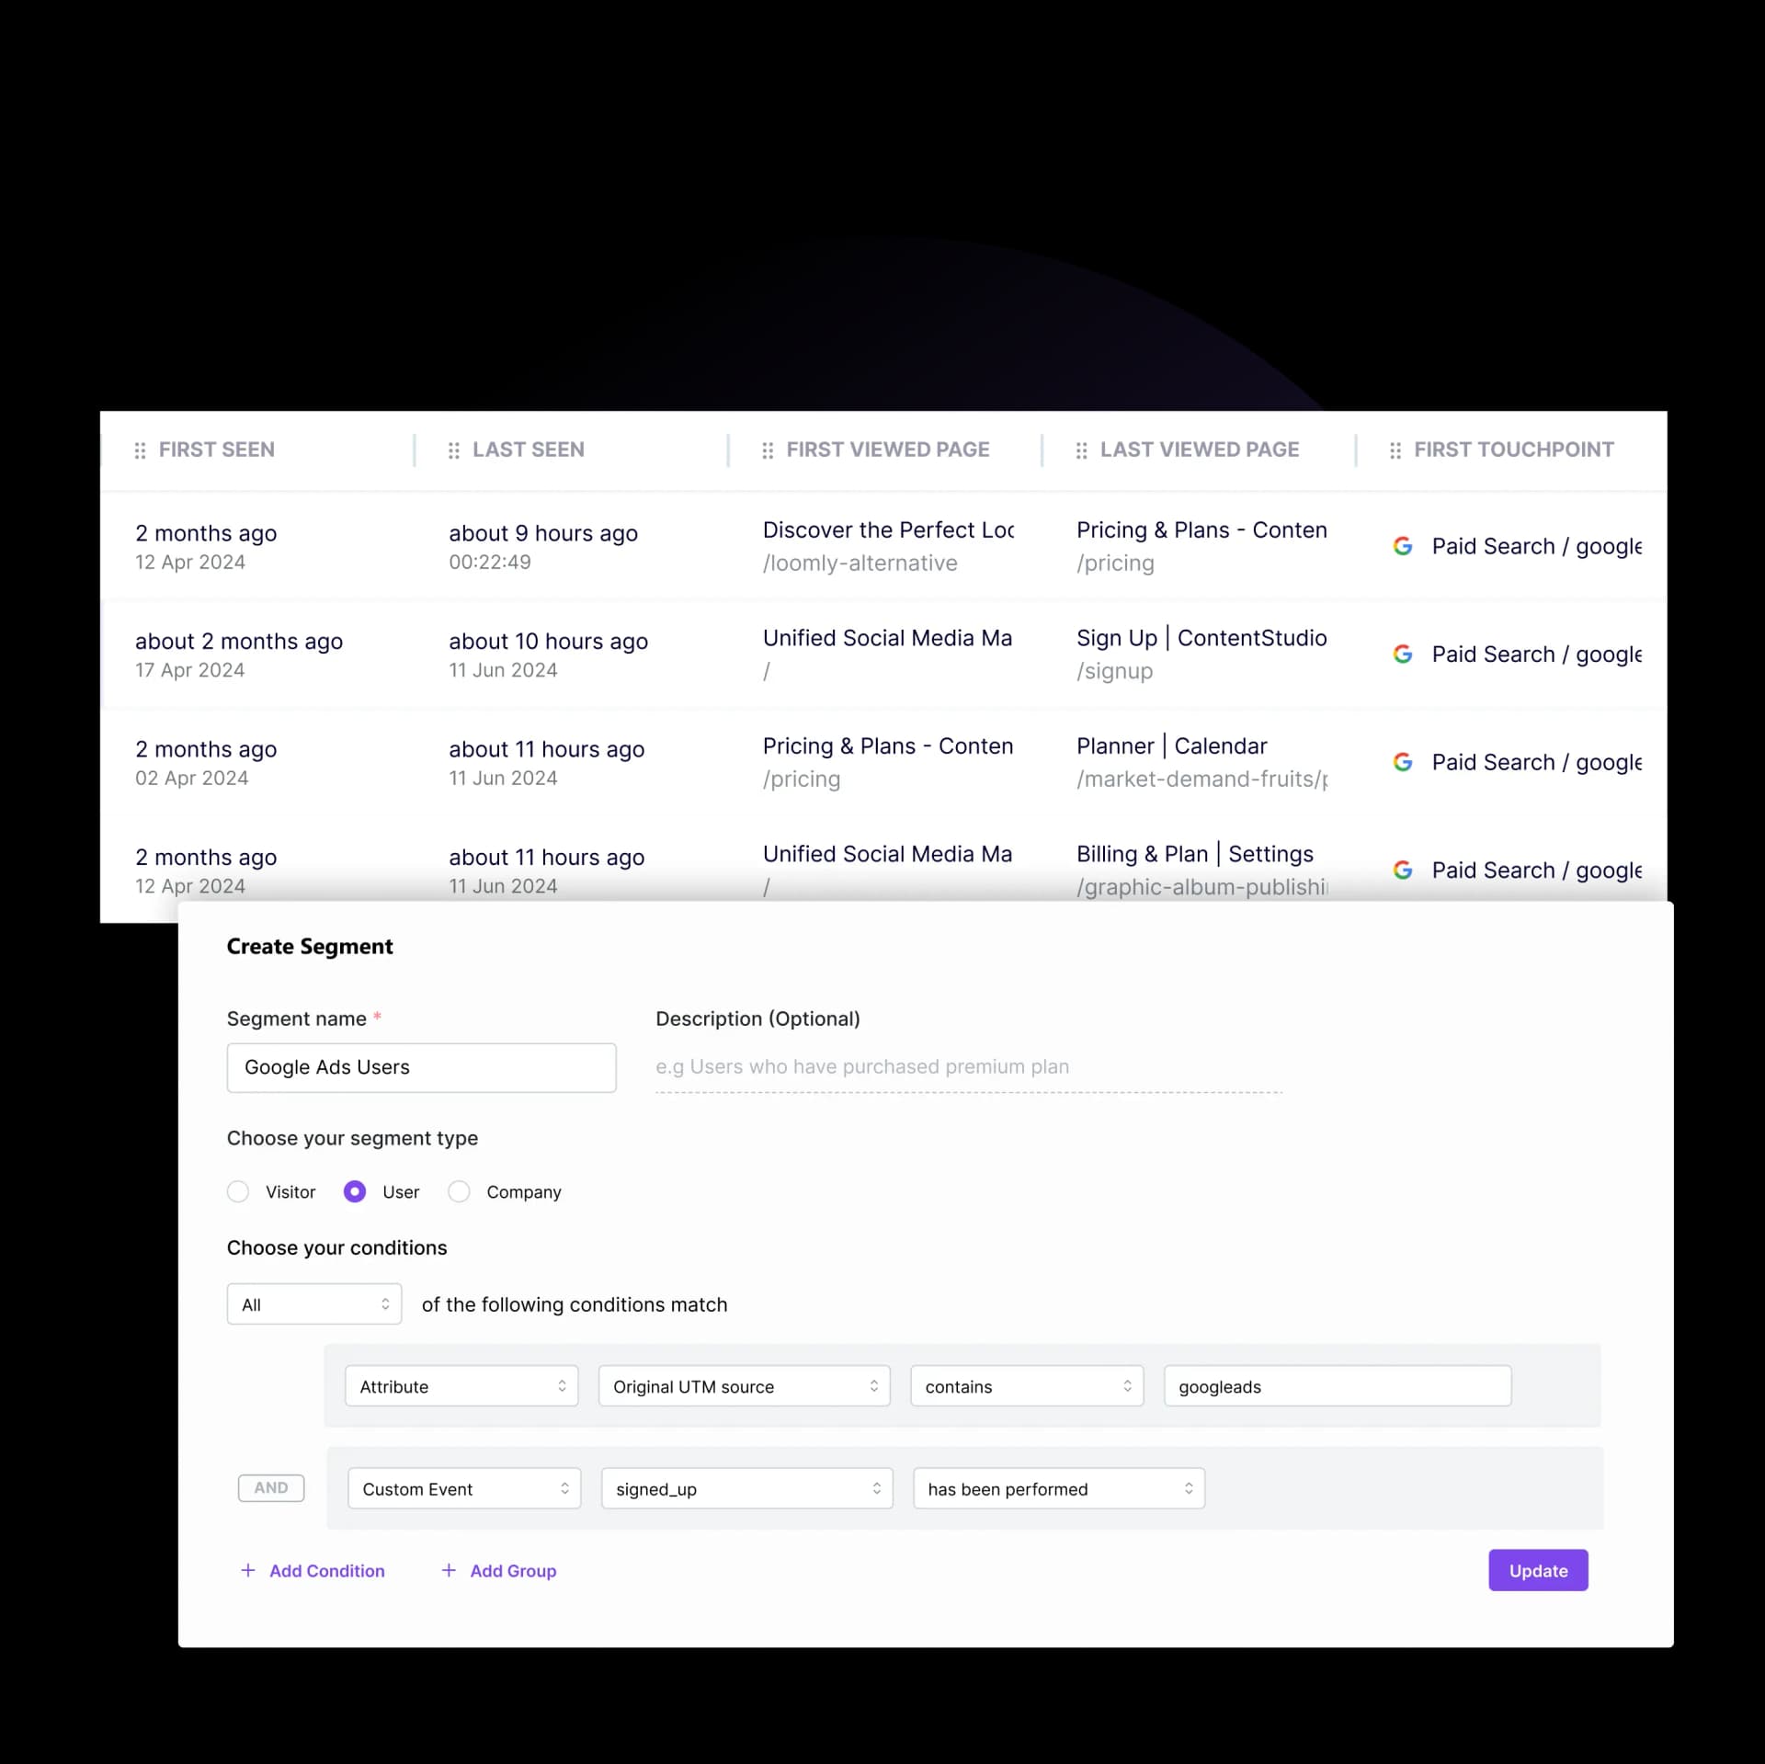Click the AND condition label badge

coord(268,1487)
